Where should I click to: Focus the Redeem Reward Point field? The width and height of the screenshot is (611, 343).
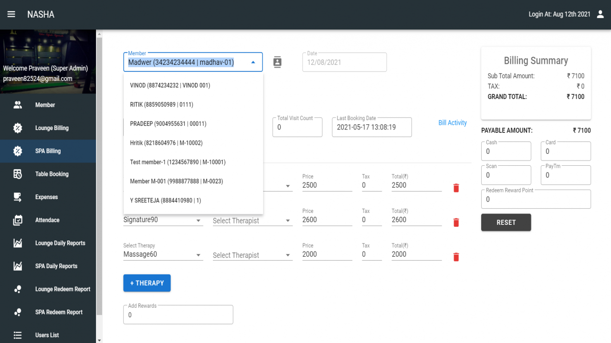tap(536, 199)
